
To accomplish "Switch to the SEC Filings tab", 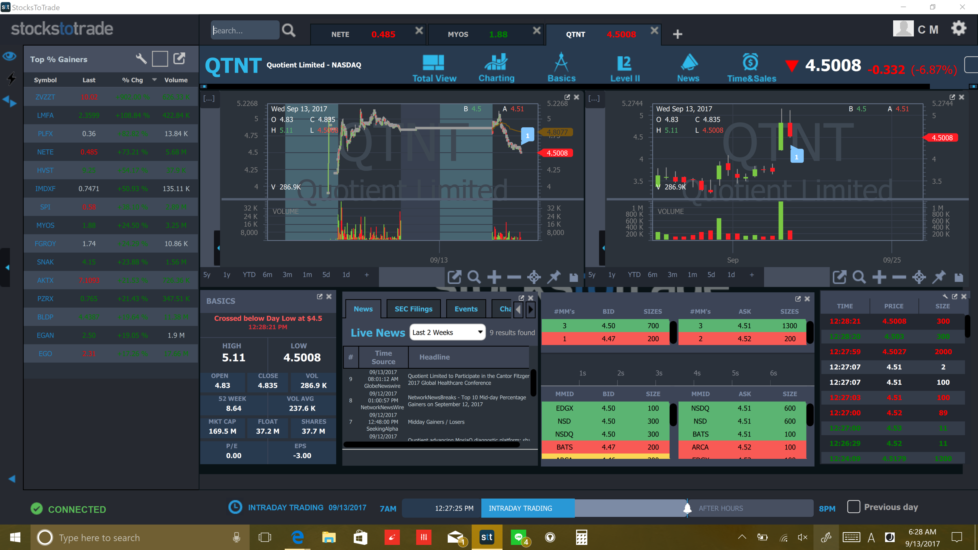I will [x=413, y=309].
